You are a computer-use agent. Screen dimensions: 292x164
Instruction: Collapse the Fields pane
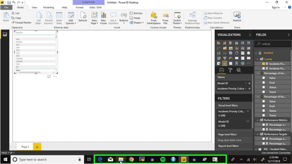[x=288, y=35]
